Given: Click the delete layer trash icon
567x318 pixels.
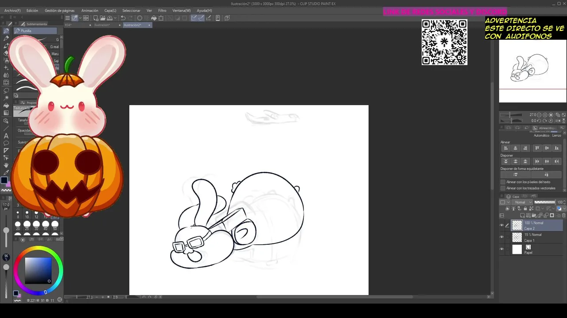Looking at the screenshot, I should [x=564, y=216].
